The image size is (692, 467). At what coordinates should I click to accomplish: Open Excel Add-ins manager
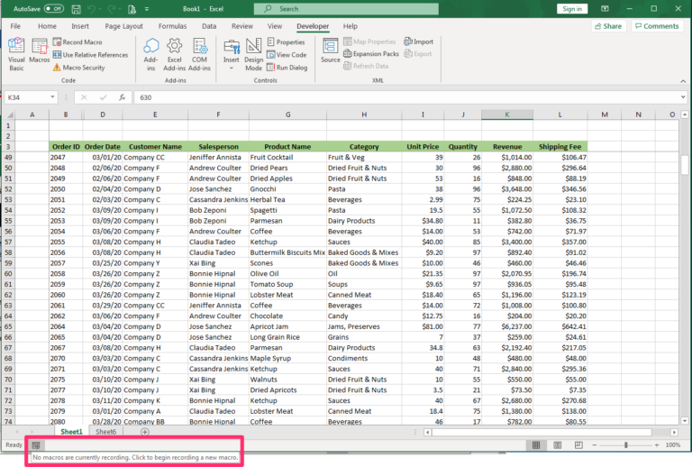point(174,54)
